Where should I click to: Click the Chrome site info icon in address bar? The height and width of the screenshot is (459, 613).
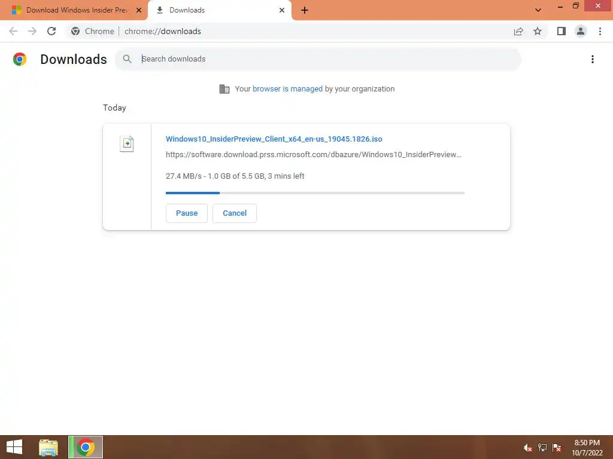[x=75, y=31]
